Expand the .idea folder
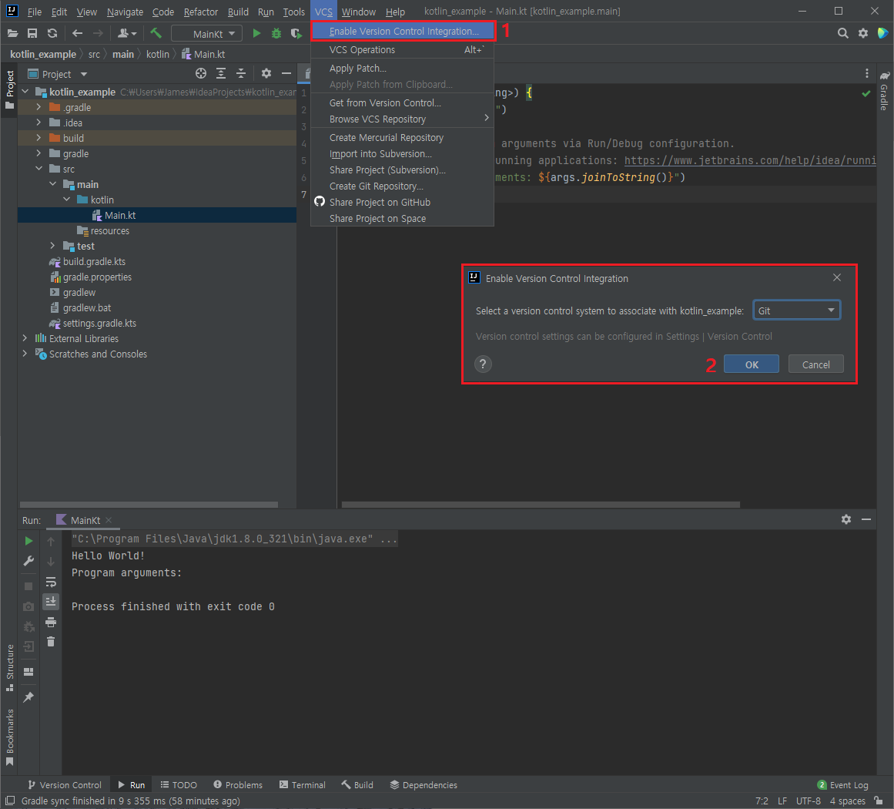This screenshot has height=809, width=894. (39, 122)
